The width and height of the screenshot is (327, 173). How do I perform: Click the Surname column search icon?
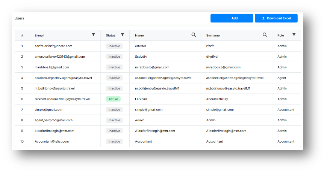[x=265, y=35]
